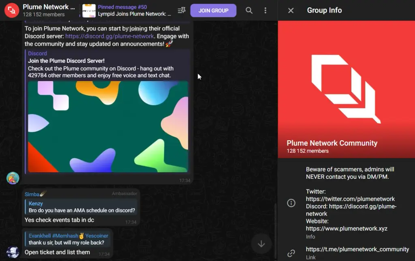Open the pinned messages list icon
The height and width of the screenshot is (261, 415).
182,10
